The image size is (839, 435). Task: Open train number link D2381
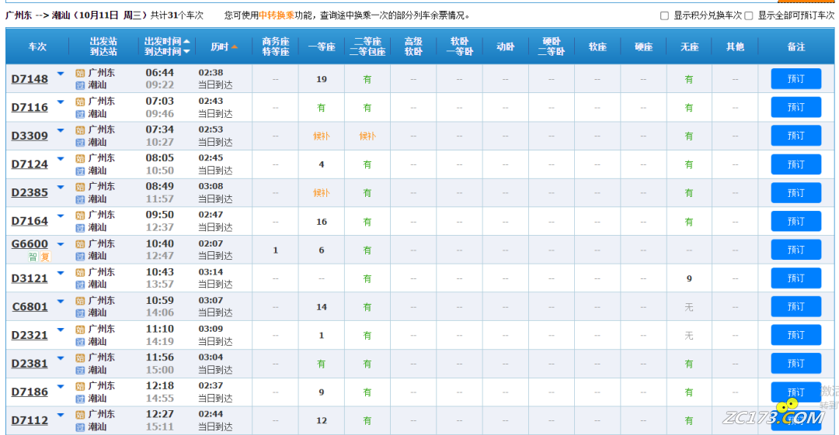coord(30,364)
